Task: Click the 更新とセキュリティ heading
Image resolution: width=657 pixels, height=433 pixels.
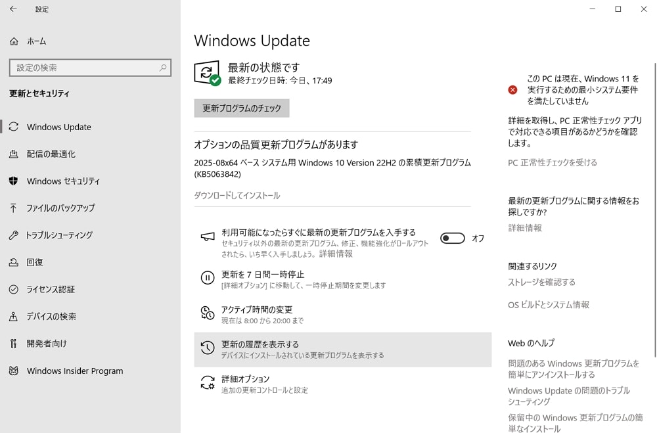Action: (39, 93)
